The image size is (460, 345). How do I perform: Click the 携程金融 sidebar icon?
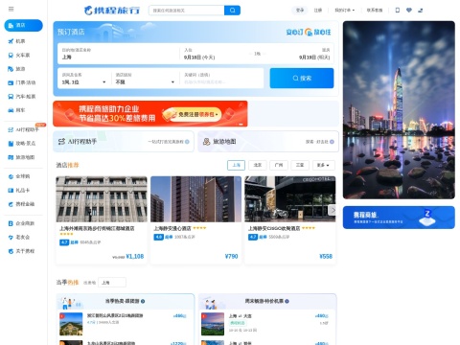click(11, 204)
